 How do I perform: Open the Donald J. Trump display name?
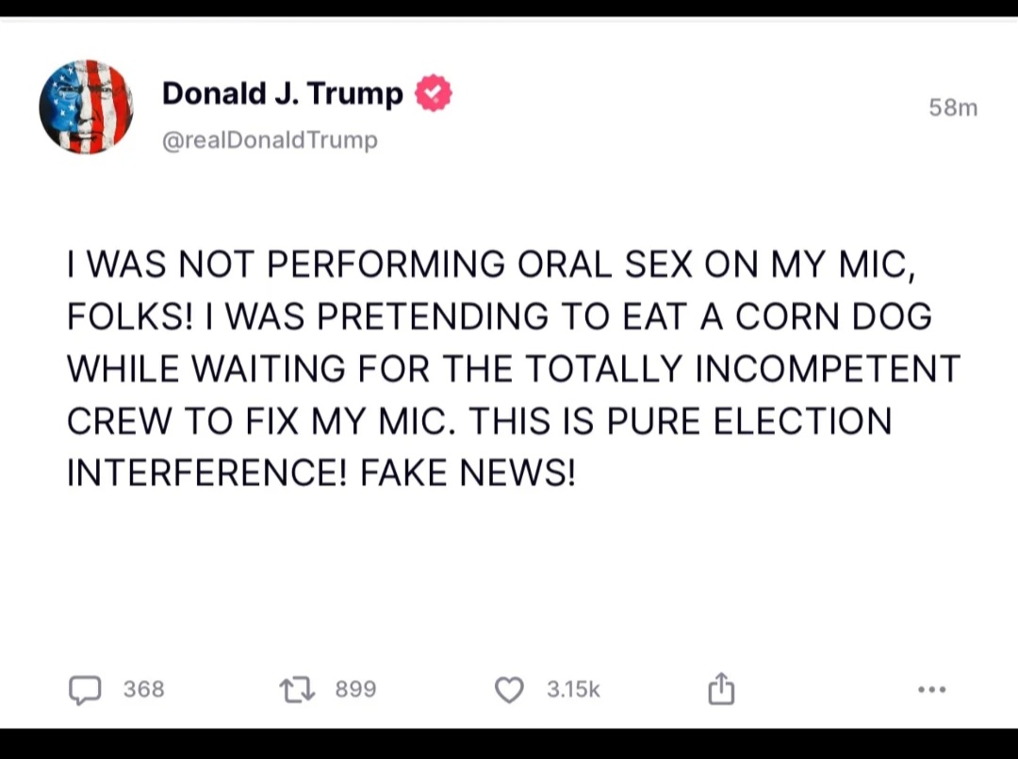[282, 93]
